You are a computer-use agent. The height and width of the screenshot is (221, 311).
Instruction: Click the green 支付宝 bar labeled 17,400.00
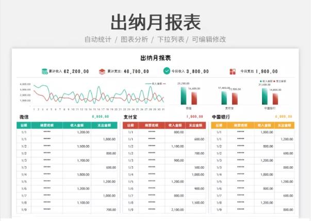tap(224, 98)
